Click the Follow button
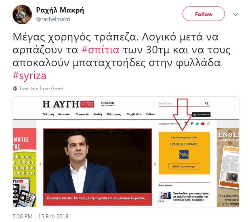Viewport: 252px width, 222px height. coord(204,14)
